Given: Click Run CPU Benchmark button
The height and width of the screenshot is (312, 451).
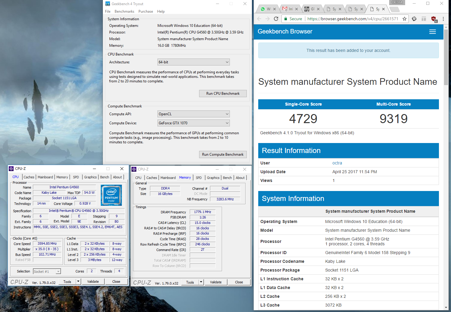Looking at the screenshot, I should 223,94.
